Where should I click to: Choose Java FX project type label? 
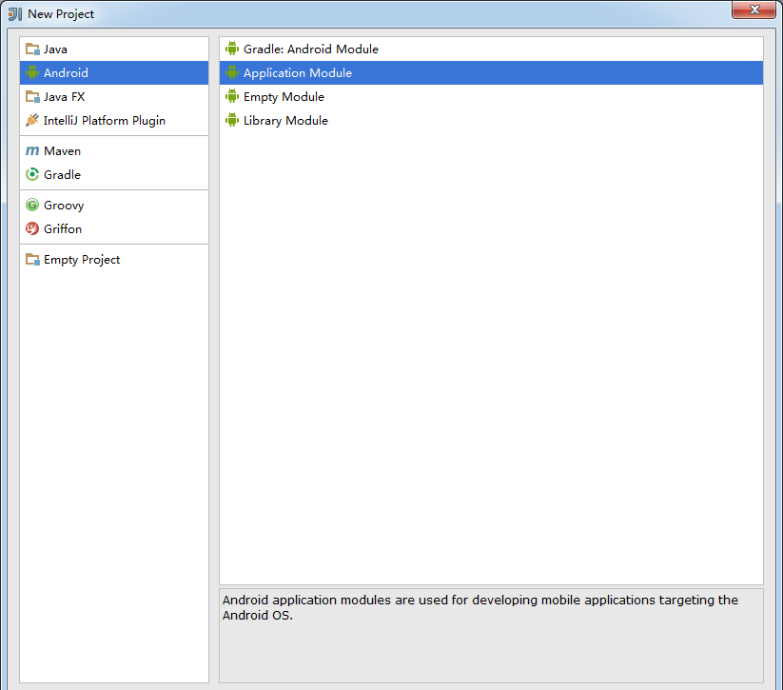[x=65, y=96]
